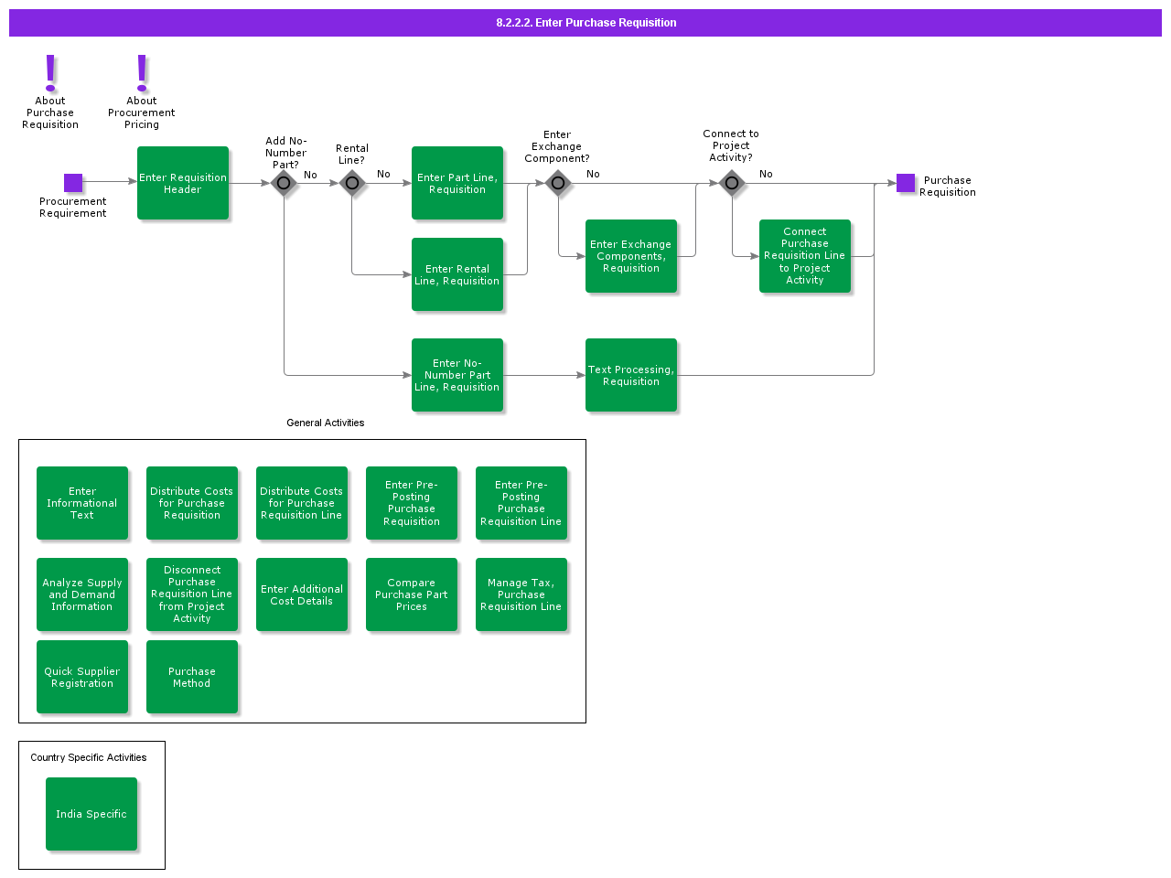Click the About Procurement Pricing exclamation icon

142,72
